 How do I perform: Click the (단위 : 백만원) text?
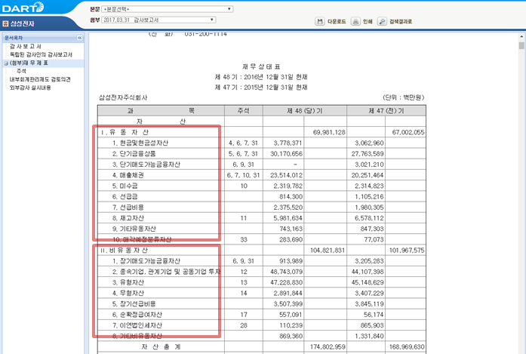point(404,97)
